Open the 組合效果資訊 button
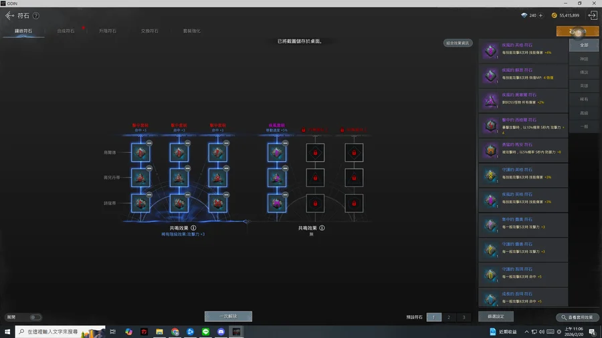Screen dimensions: 602x338 coord(458,43)
